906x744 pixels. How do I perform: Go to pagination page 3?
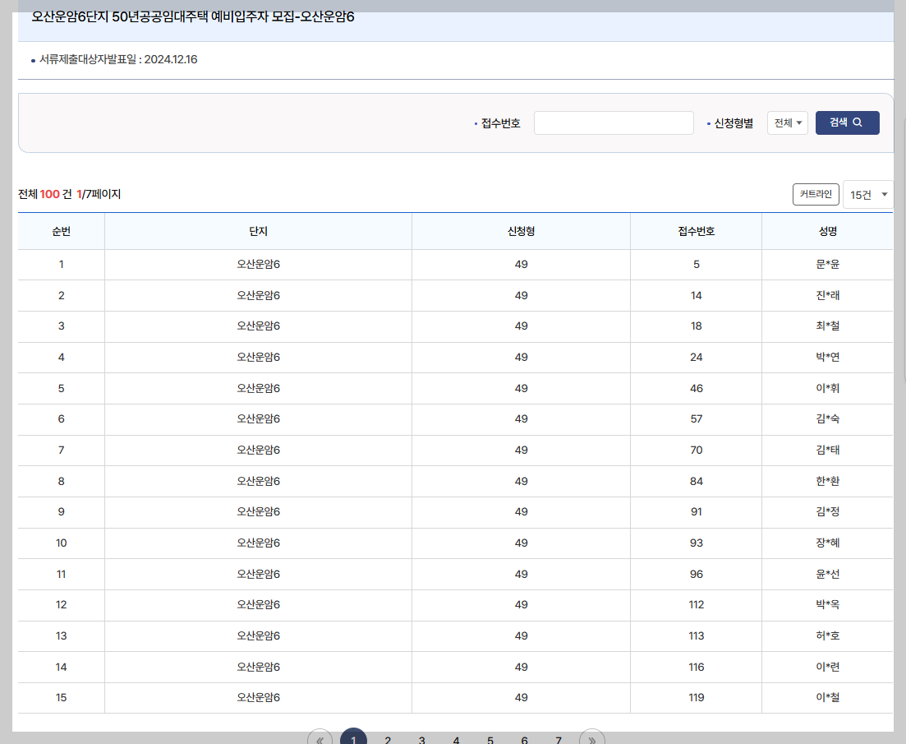tap(422, 740)
